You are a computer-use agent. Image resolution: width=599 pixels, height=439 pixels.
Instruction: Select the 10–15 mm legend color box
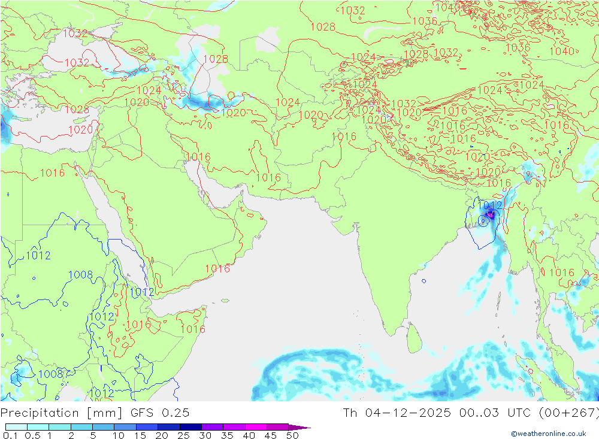(125, 427)
